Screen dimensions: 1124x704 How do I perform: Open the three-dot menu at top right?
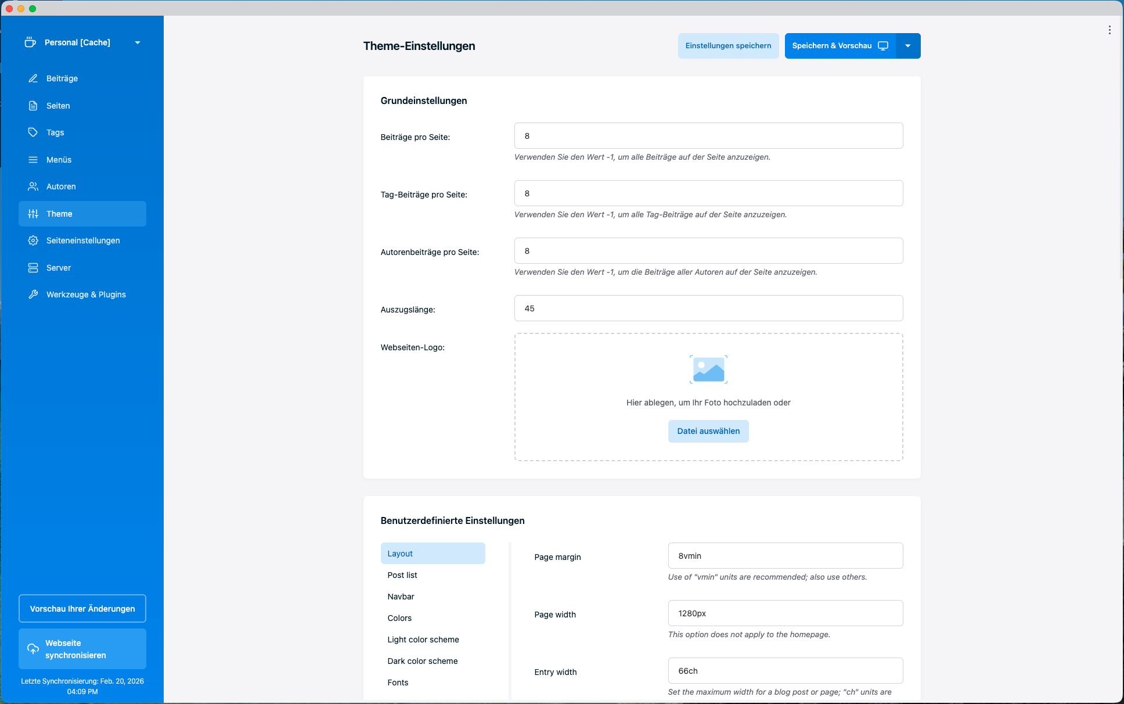1109,30
